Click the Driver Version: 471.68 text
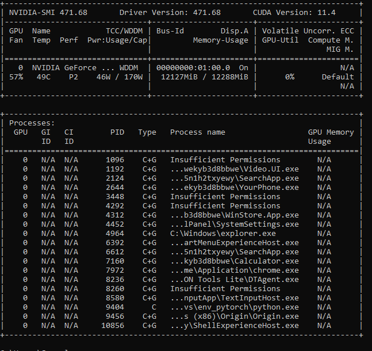Screen dimensions: 372x351 [x=170, y=12]
